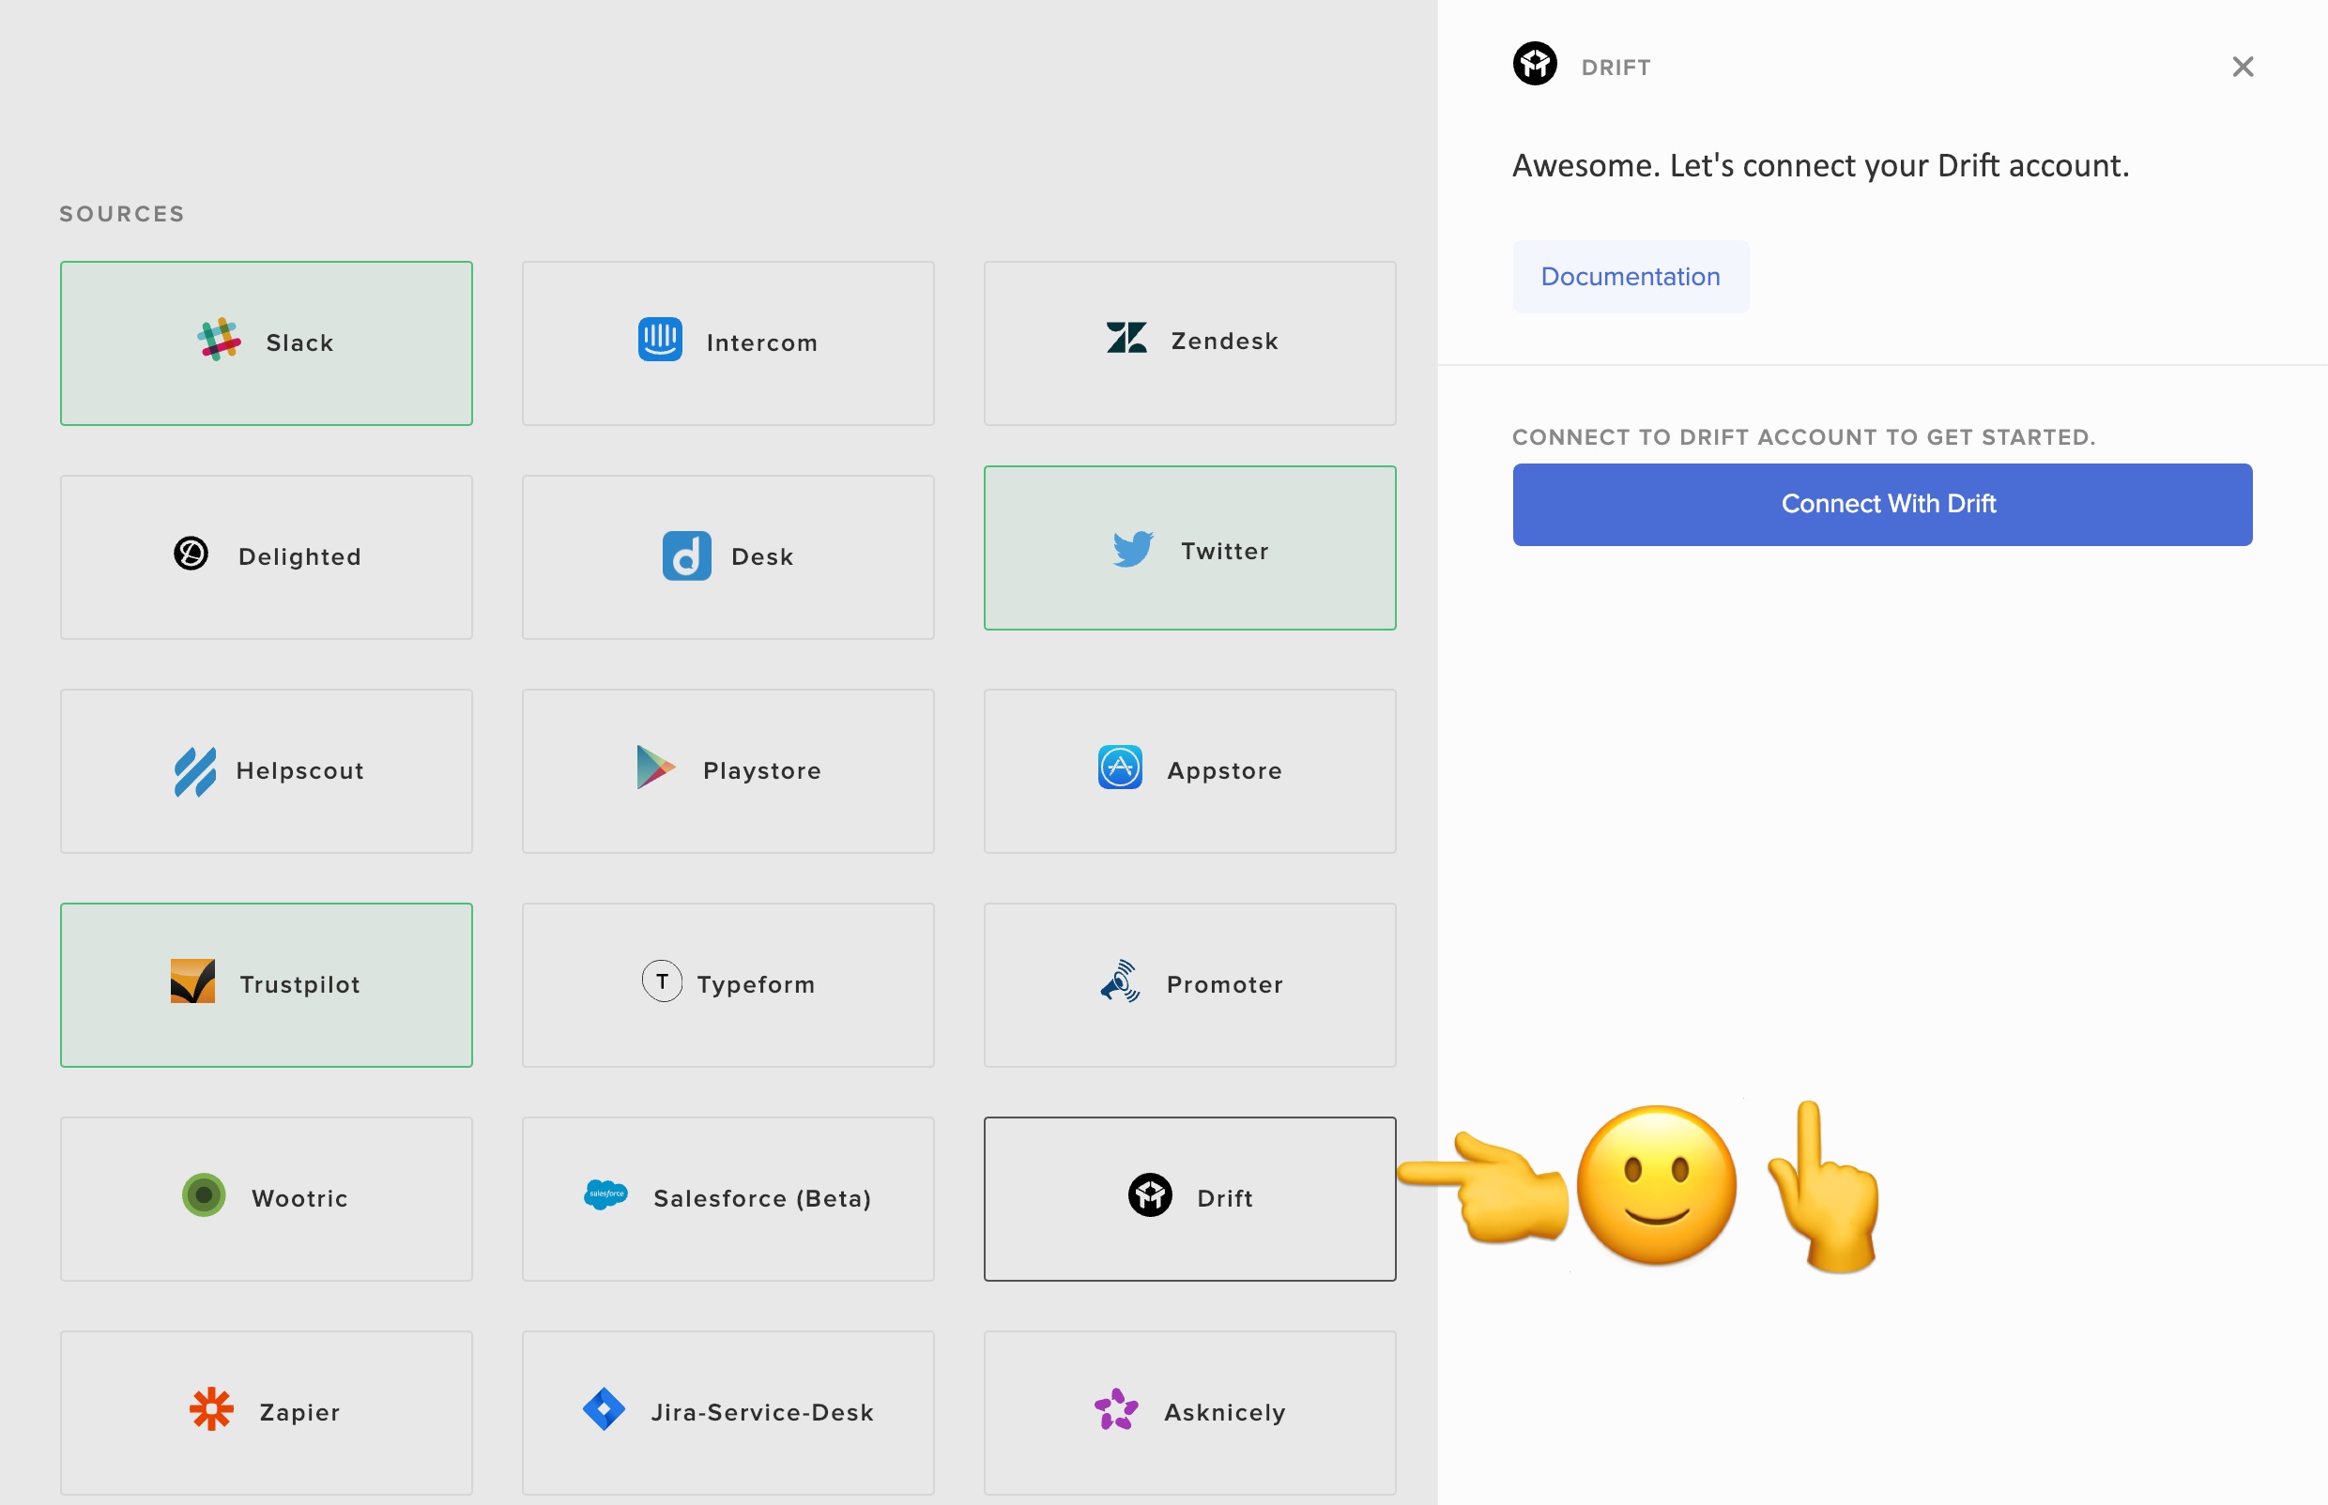
Task: Select the Zendesk source label
Action: [1224, 340]
